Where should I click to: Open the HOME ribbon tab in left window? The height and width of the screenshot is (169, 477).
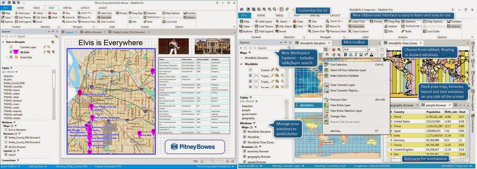(x=20, y=8)
